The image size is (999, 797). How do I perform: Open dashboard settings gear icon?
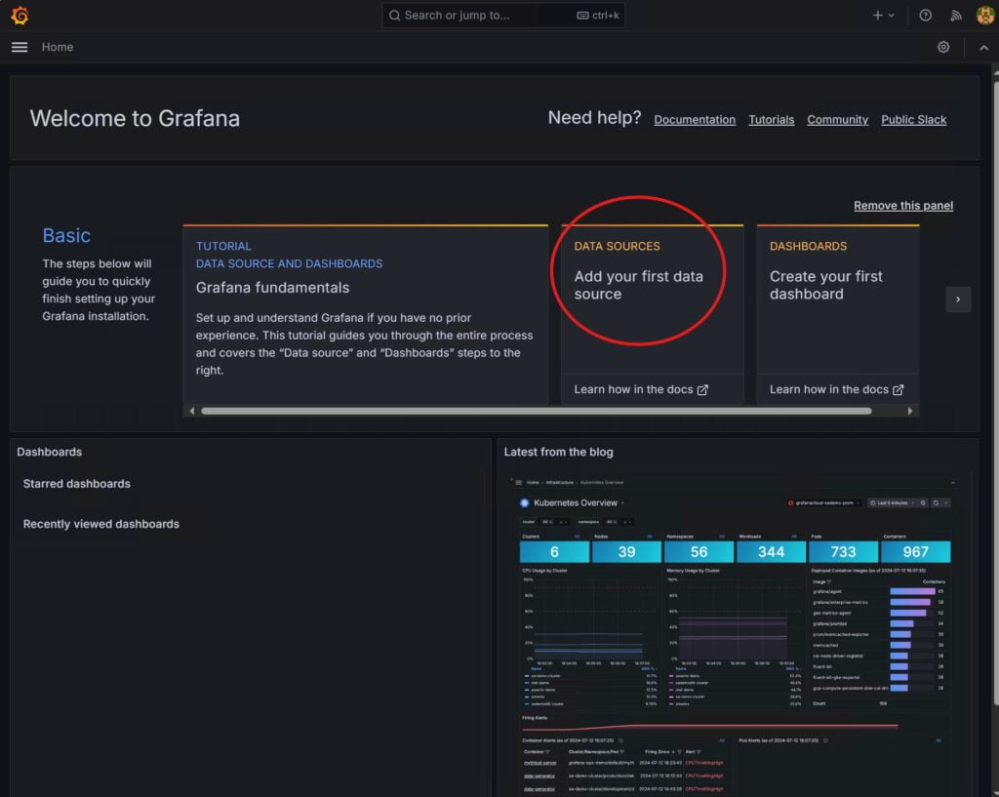(x=943, y=47)
